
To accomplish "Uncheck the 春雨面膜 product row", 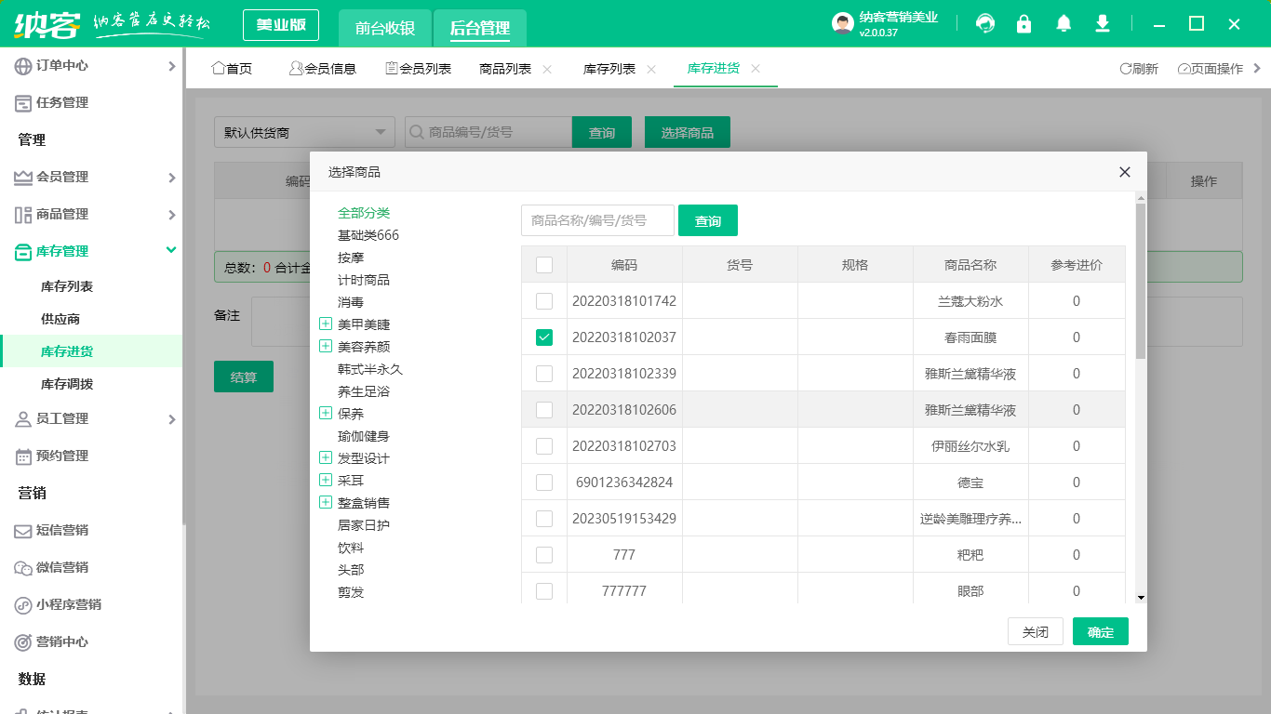I will click(x=544, y=337).
